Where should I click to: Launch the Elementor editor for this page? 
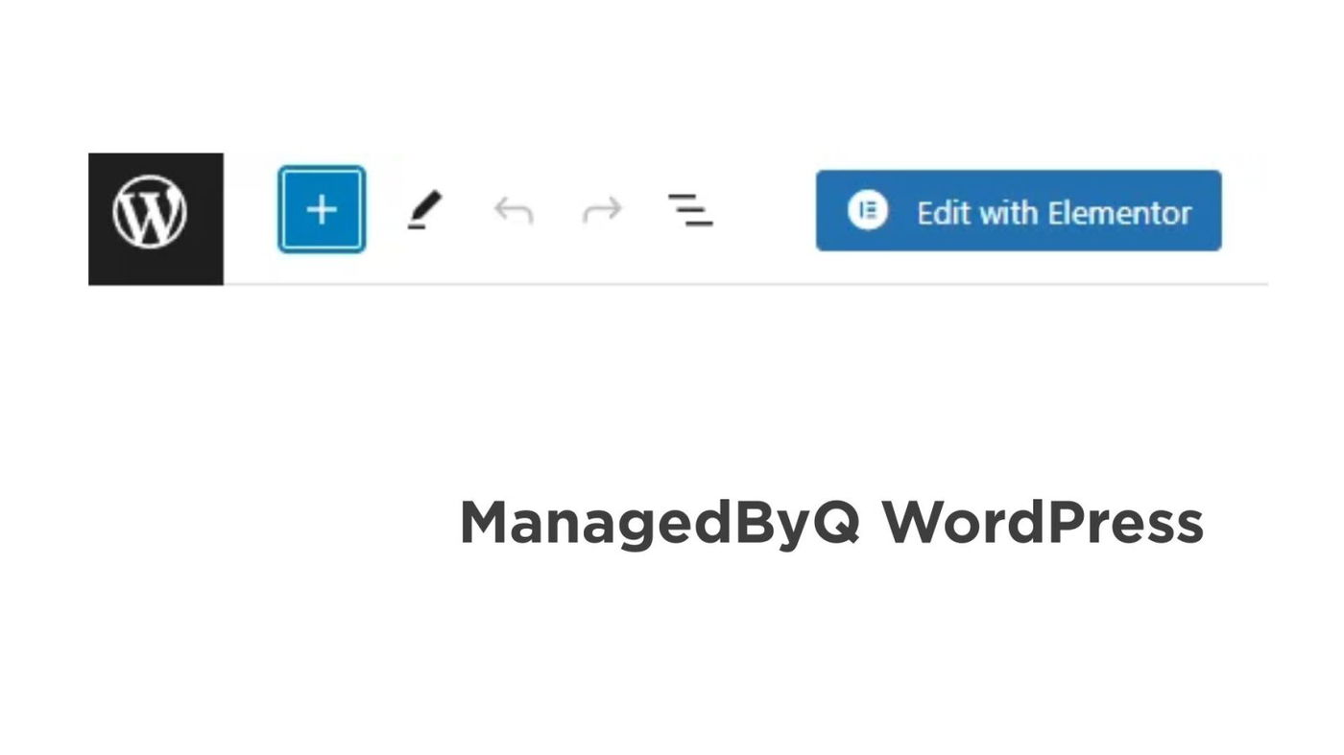[x=1019, y=211]
